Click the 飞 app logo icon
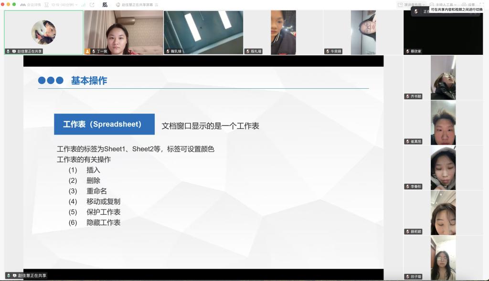 click(105, 4)
